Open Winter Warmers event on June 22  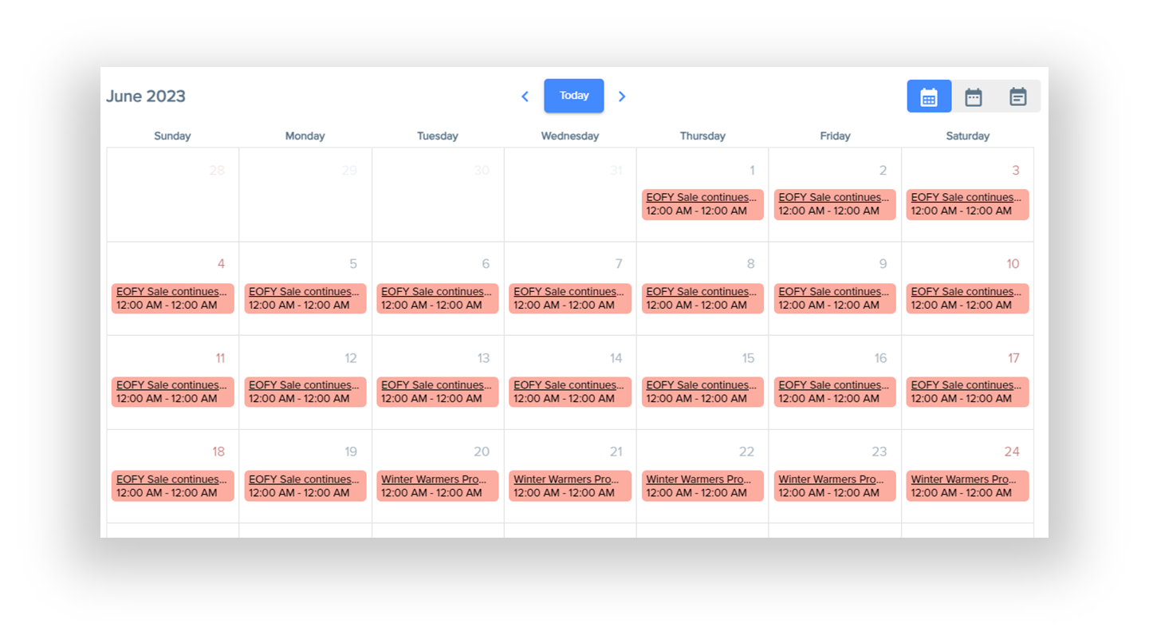pyautogui.click(x=702, y=486)
